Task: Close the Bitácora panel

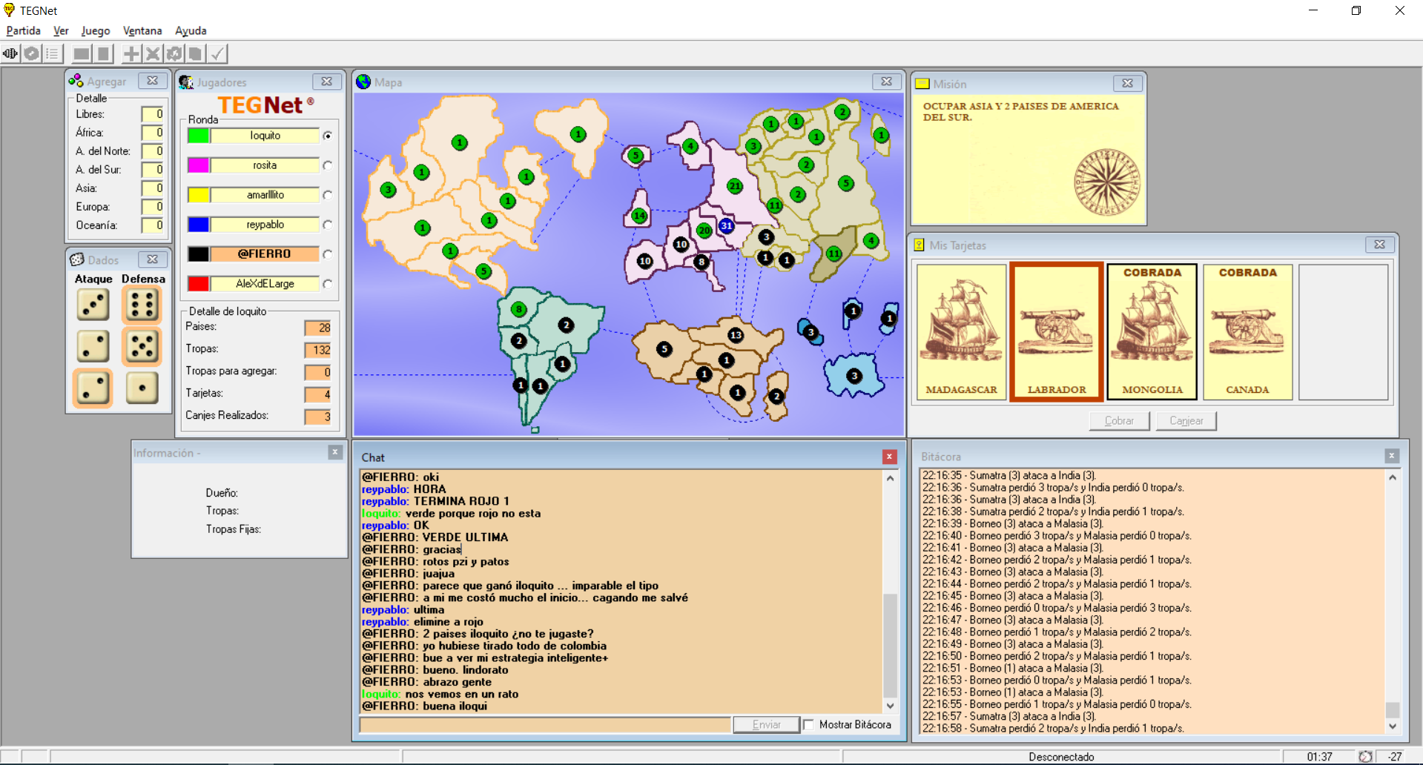Action: 1391,456
